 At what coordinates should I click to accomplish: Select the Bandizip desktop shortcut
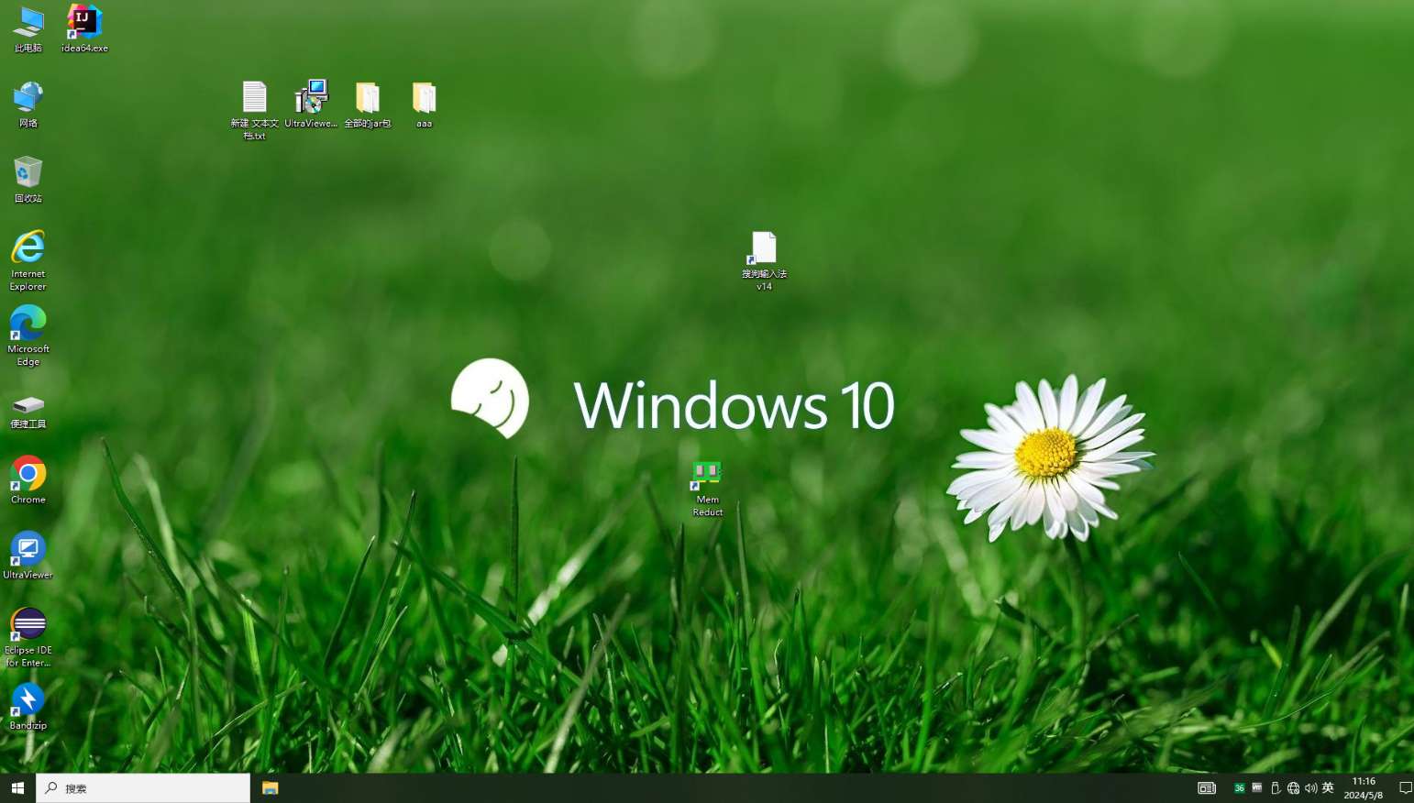click(28, 706)
